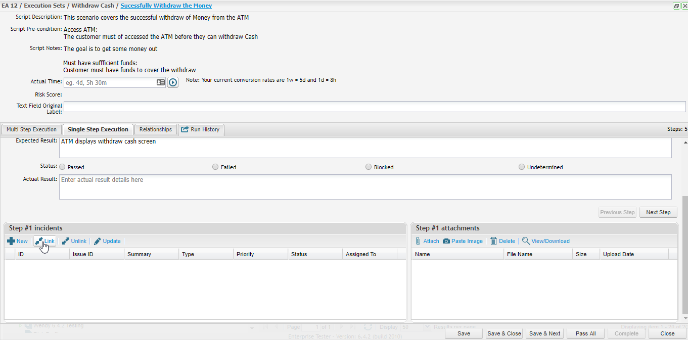Mark step status as Passed
The image size is (688, 340).
point(63,167)
